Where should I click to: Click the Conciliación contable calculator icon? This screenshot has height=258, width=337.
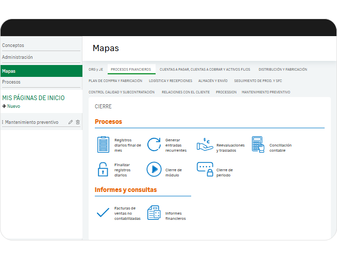[258, 145]
